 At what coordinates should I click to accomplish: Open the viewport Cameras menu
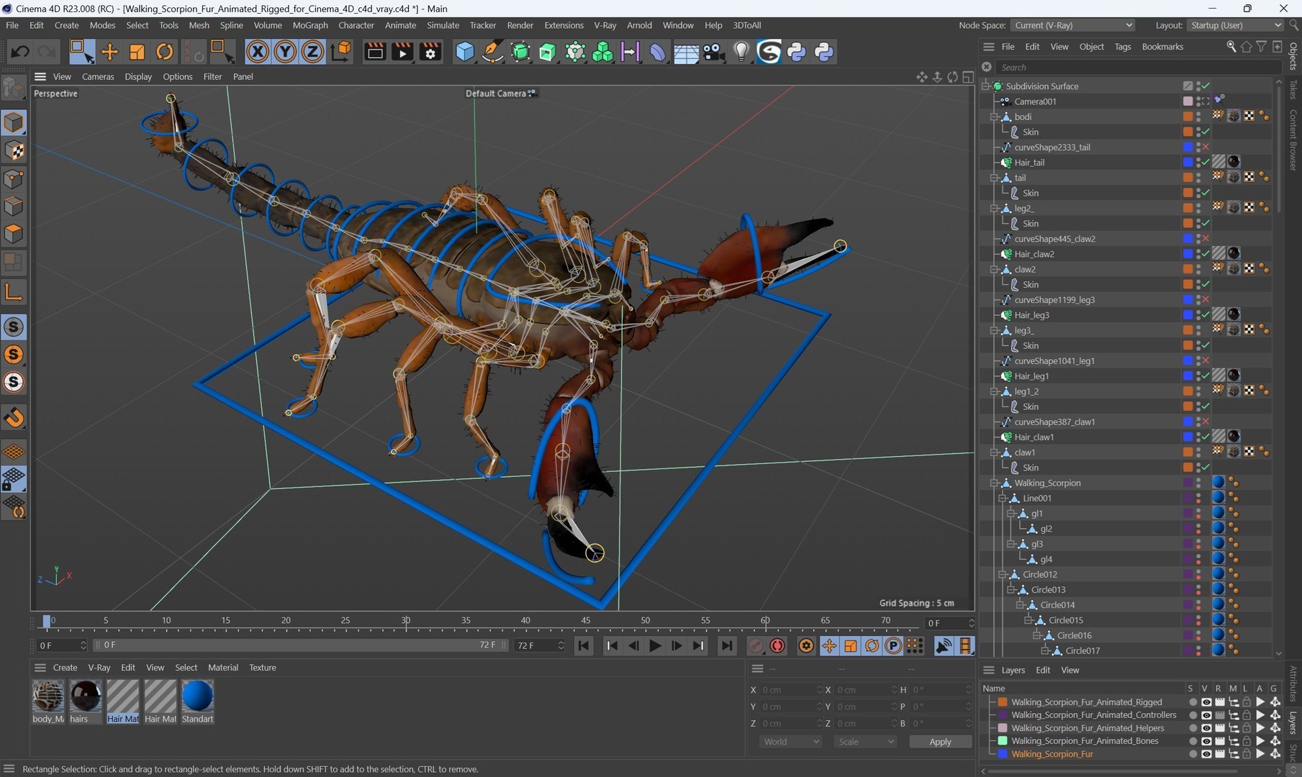[x=98, y=76]
